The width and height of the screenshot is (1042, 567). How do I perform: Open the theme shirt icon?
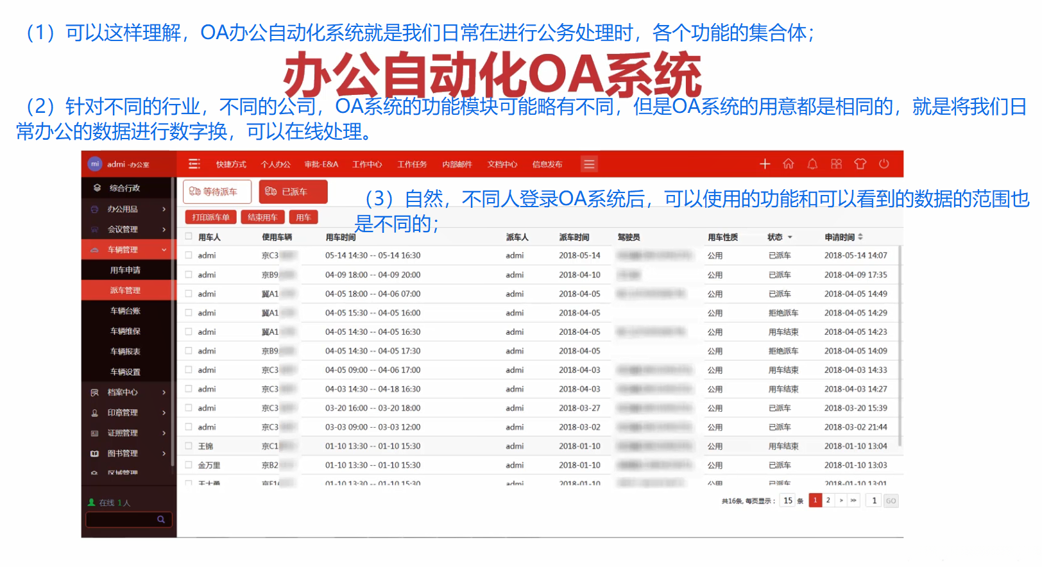coord(860,164)
